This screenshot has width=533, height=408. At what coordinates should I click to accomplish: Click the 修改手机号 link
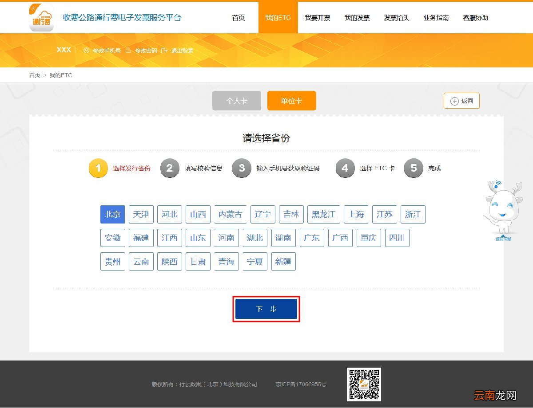tap(107, 51)
